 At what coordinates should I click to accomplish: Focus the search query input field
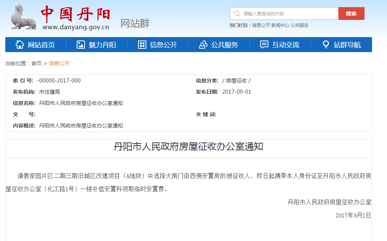288,14
